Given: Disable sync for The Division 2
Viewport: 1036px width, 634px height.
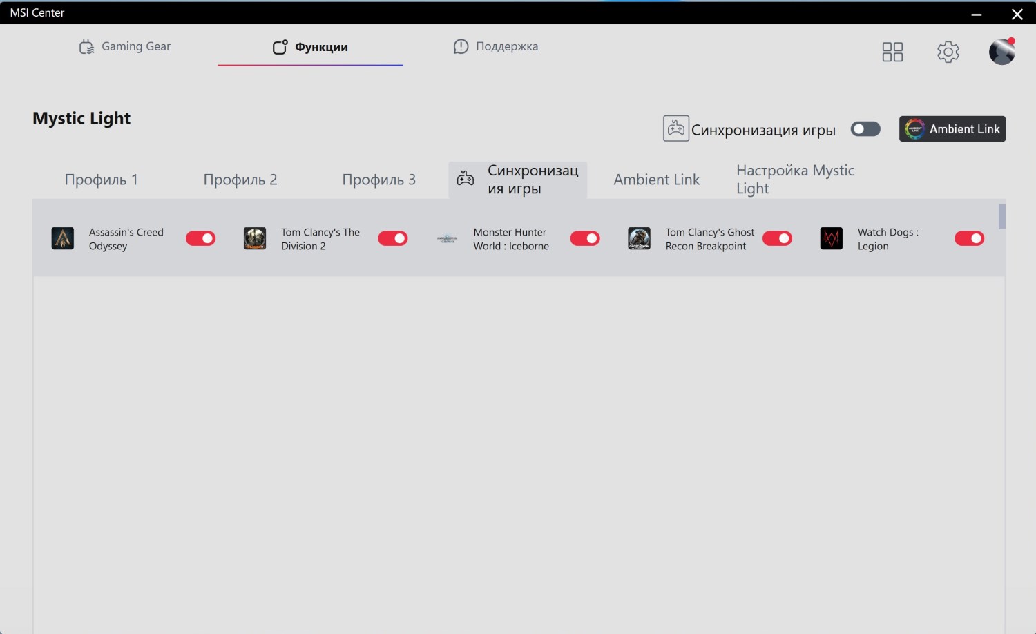Looking at the screenshot, I should 392,238.
